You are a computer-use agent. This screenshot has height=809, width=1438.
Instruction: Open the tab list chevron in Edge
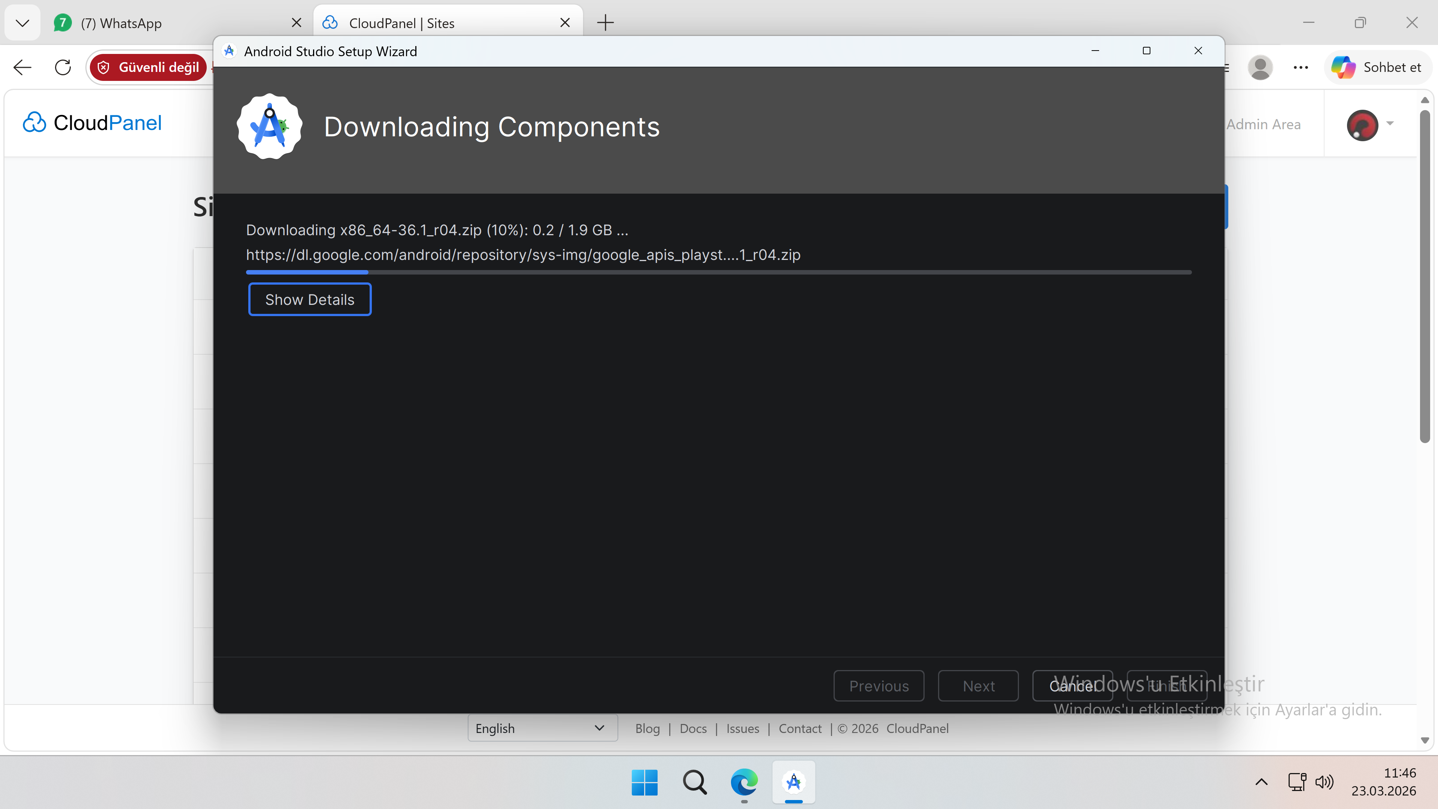coord(22,23)
